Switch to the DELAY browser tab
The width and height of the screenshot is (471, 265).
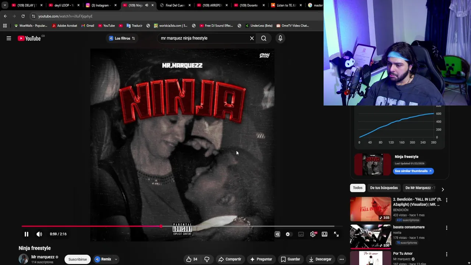(27, 5)
